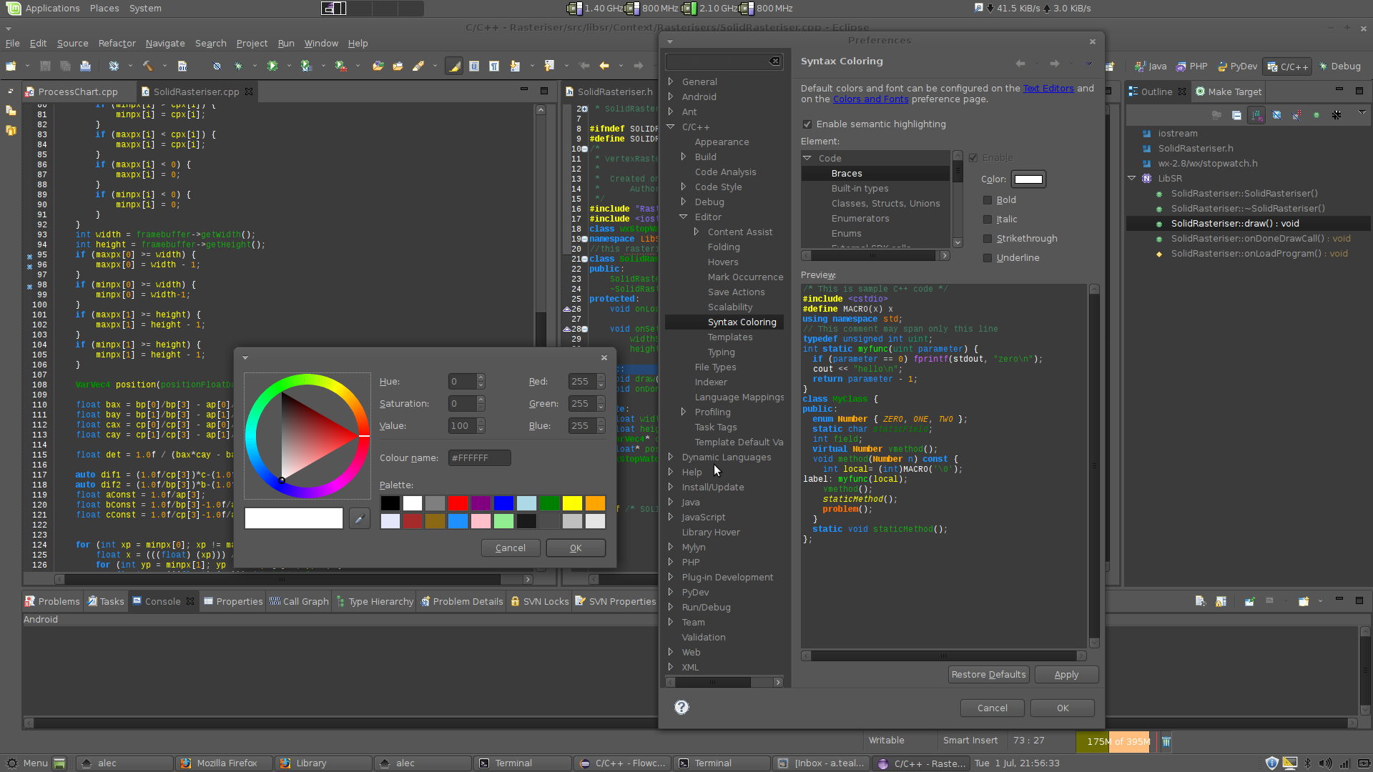Click the Outline View Menu triangle
Image resolution: width=1373 pixels, height=772 pixels.
tap(1362, 113)
